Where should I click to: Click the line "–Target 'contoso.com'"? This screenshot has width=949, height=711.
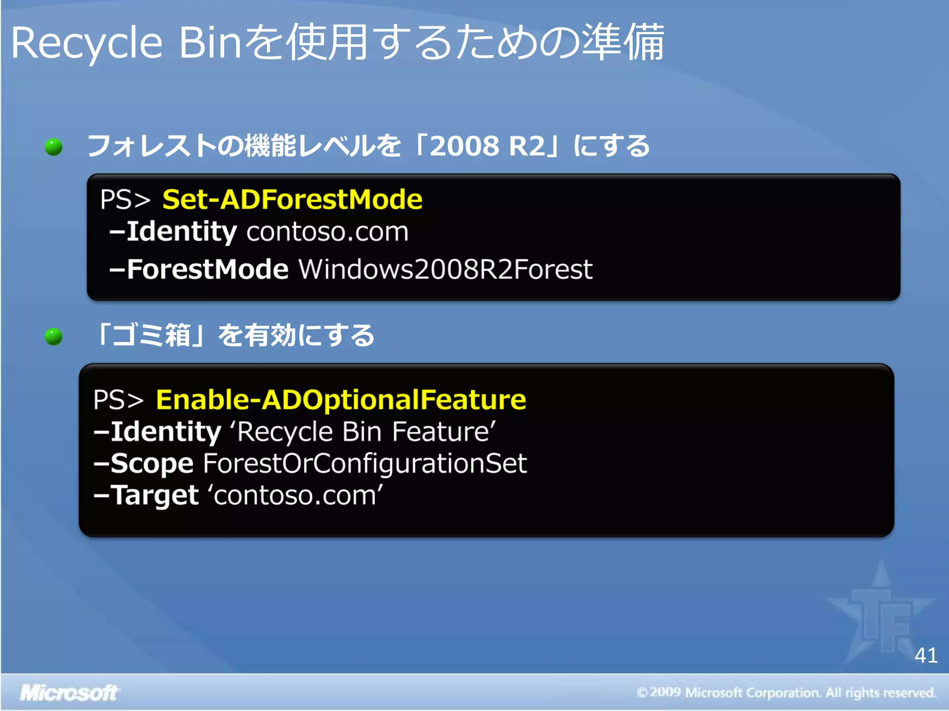[238, 495]
